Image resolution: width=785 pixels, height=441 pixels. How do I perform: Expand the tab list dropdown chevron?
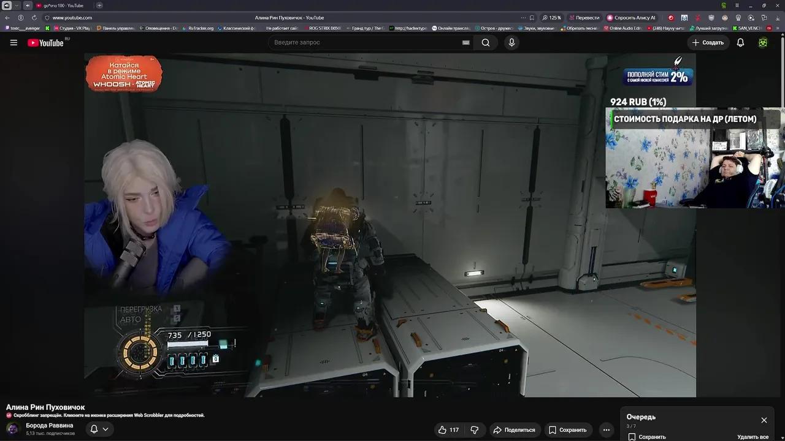pos(17,6)
